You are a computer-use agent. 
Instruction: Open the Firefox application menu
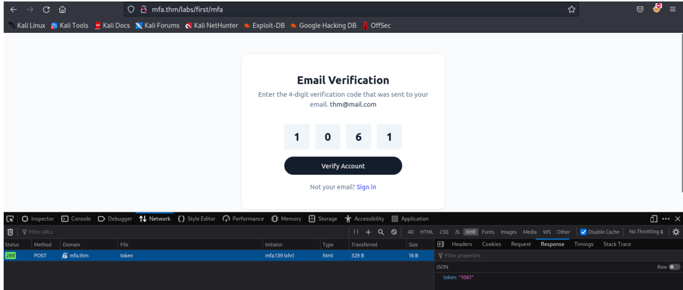673,10
